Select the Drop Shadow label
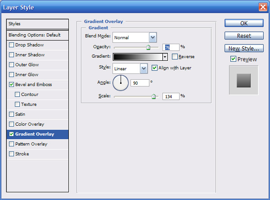Viewport: 270px width, 200px height. pyautogui.click(x=29, y=45)
